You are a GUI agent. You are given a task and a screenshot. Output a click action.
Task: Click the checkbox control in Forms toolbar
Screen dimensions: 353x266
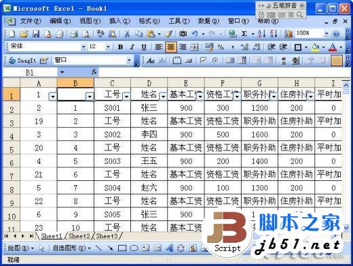point(204,61)
